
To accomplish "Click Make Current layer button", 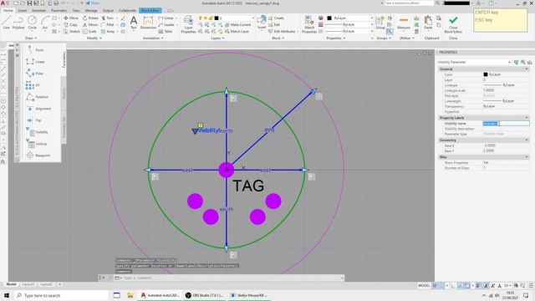I will 237,24.
